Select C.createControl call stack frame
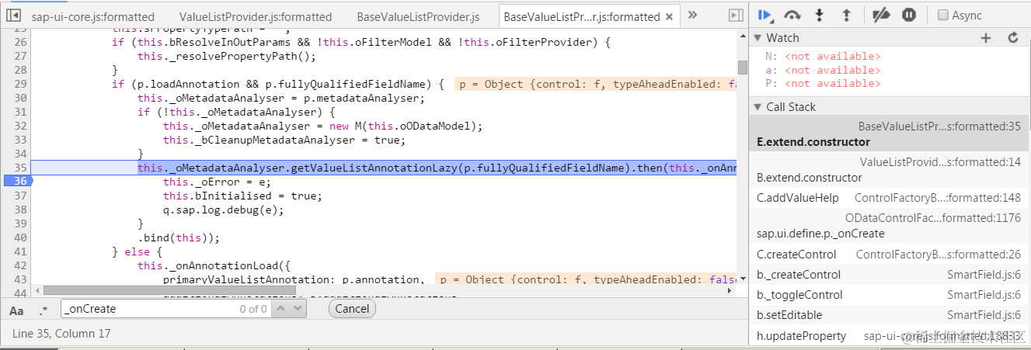Viewport: 1031px width, 350px height. tap(889, 255)
